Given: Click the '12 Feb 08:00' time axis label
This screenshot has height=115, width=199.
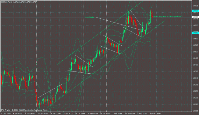Looking at the screenshot, I should (155, 113).
